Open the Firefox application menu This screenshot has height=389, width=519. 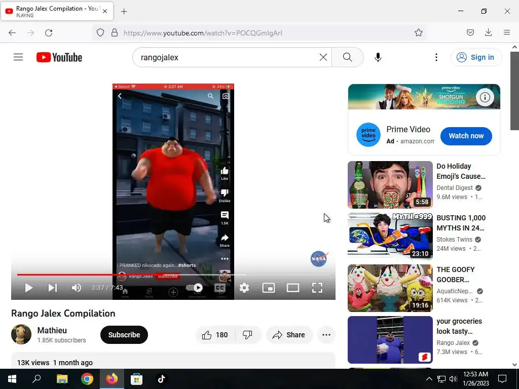point(507,32)
